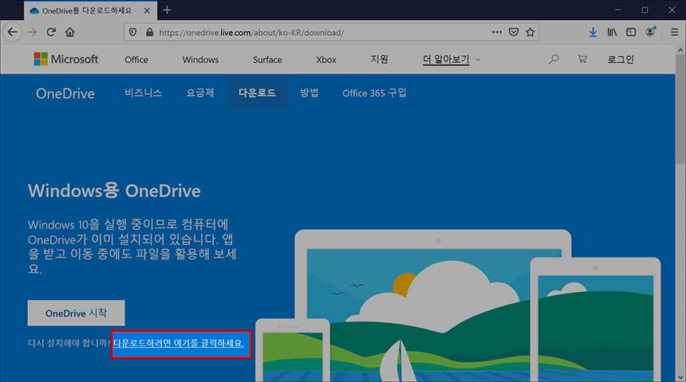This screenshot has height=382, width=686.
Task: Close the OneDrive download tab
Action: 147,10
